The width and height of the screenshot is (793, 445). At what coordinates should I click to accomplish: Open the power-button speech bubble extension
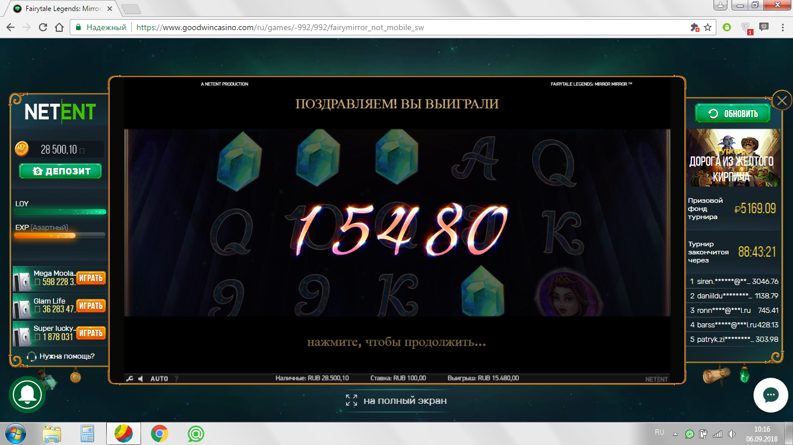tap(764, 27)
